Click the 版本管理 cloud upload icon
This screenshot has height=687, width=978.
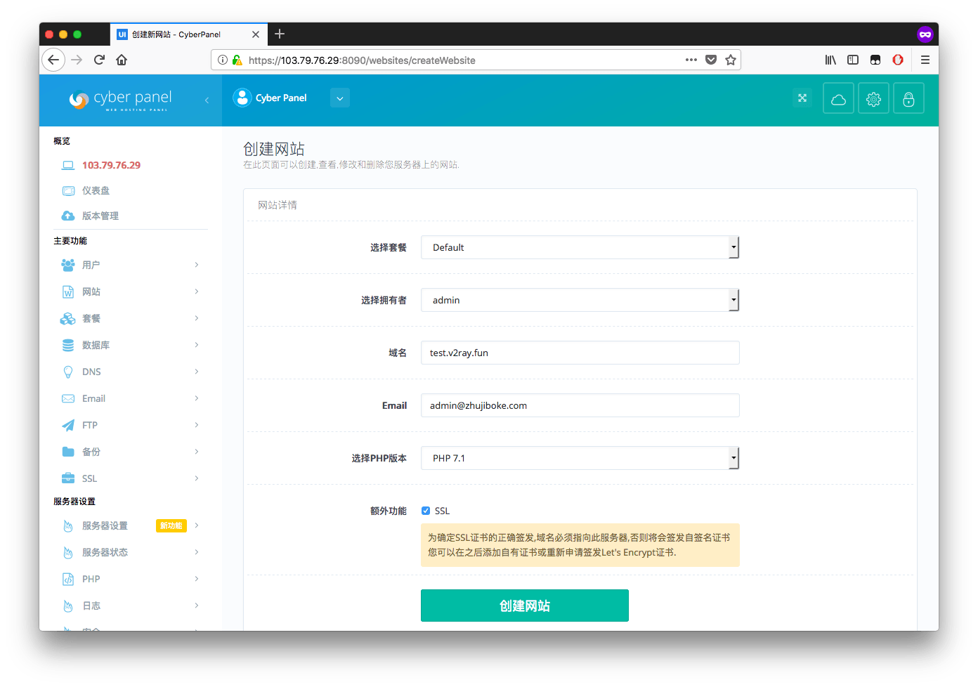point(68,216)
